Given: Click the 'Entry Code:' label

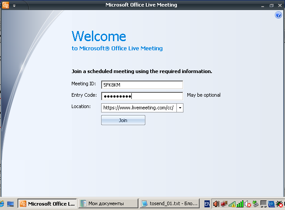Looking at the screenshot, I should 84,95.
